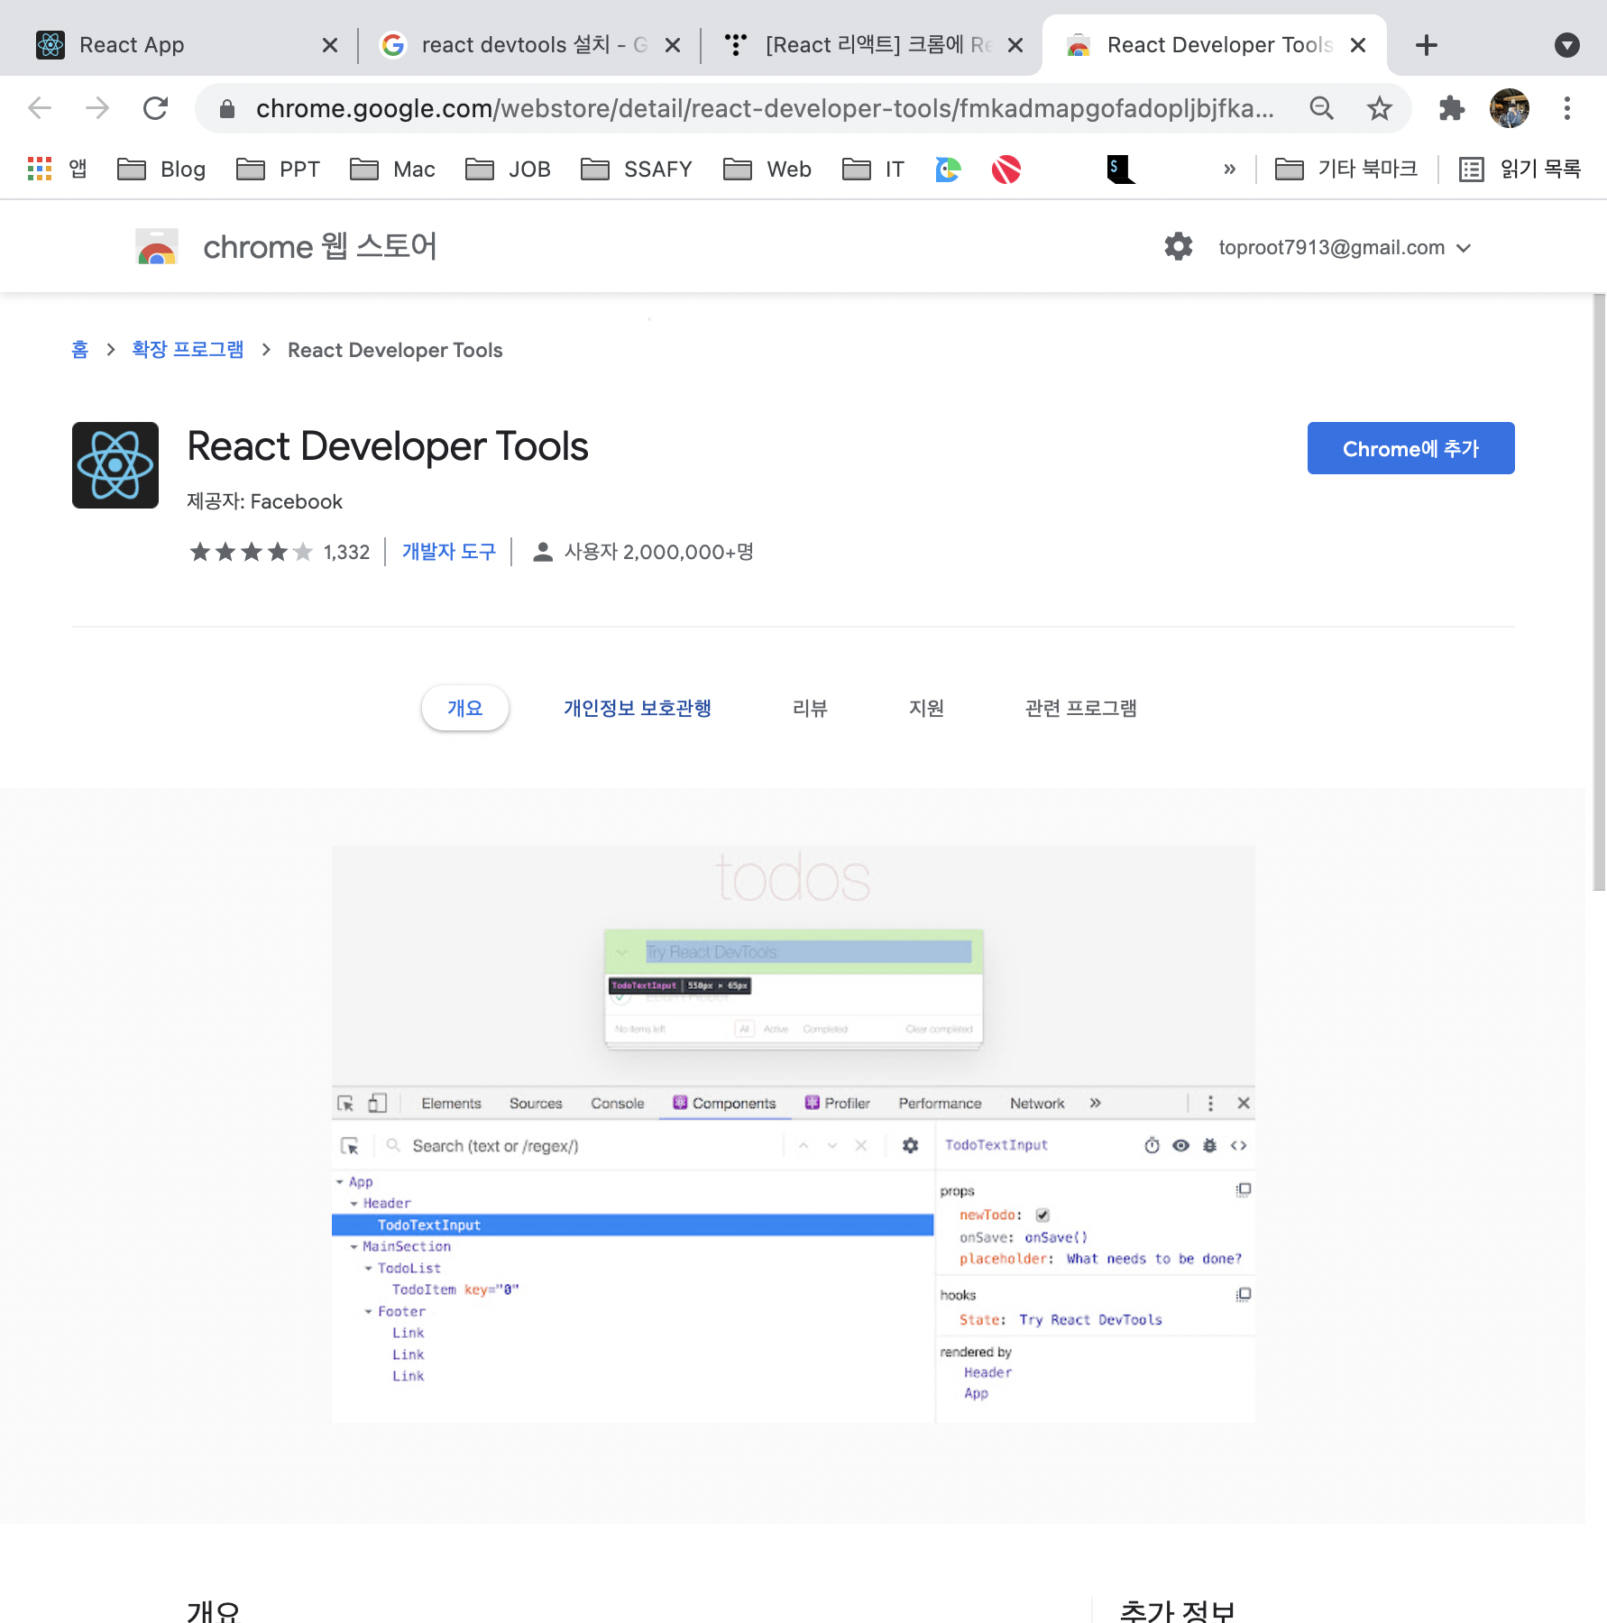Click the chrome 웹 스토어 title

320,246
